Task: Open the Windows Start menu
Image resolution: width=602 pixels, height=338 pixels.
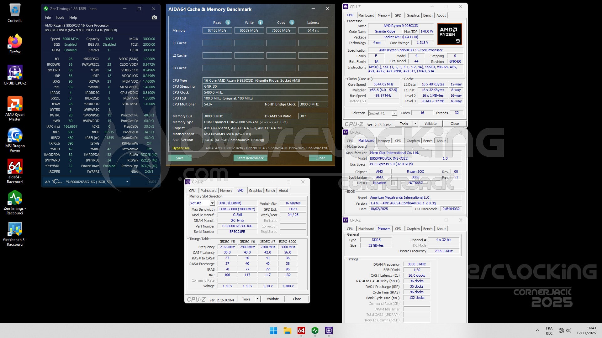Action: (x=273, y=330)
